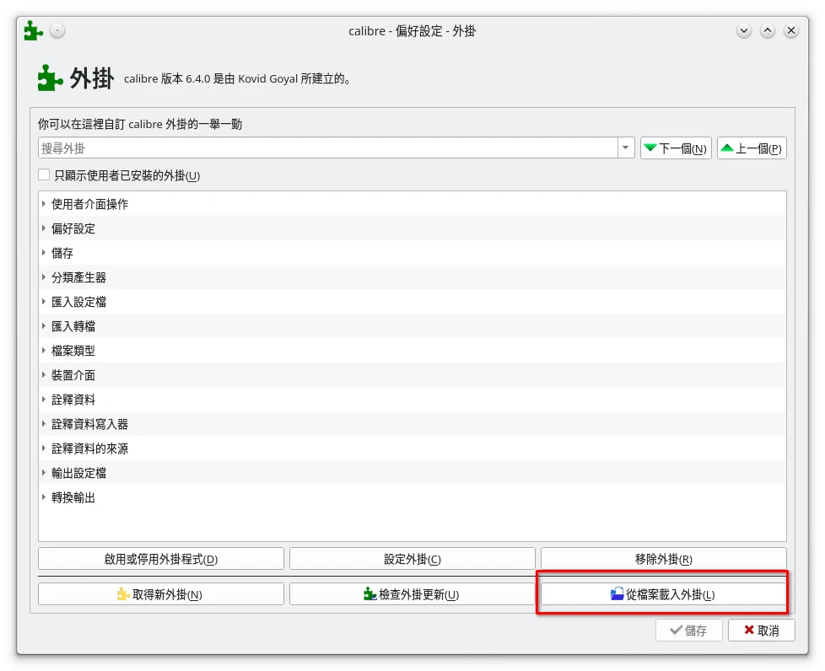
Task: Click the calibre puzzle icon in title bar
Action: tap(34, 31)
